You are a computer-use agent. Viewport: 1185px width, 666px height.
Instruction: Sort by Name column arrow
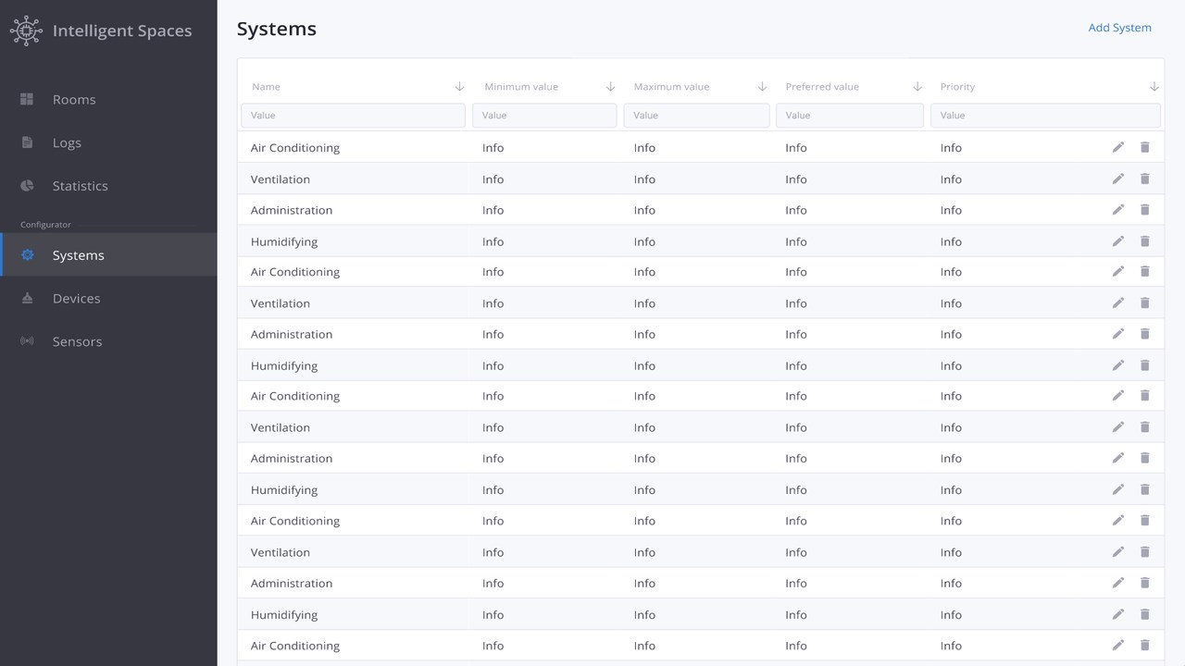(459, 87)
